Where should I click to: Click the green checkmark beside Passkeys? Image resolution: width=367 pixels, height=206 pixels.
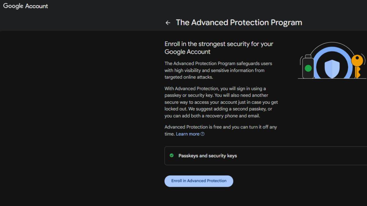(172, 155)
